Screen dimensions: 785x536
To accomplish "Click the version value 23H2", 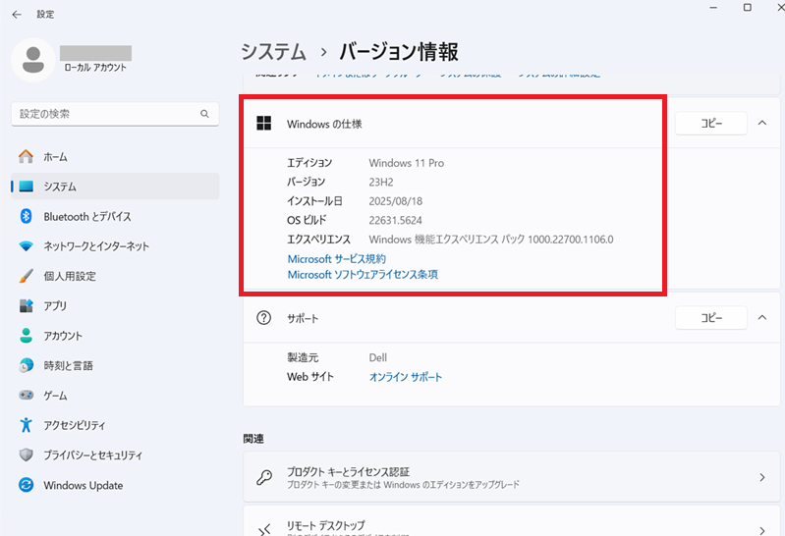I will tap(381, 183).
